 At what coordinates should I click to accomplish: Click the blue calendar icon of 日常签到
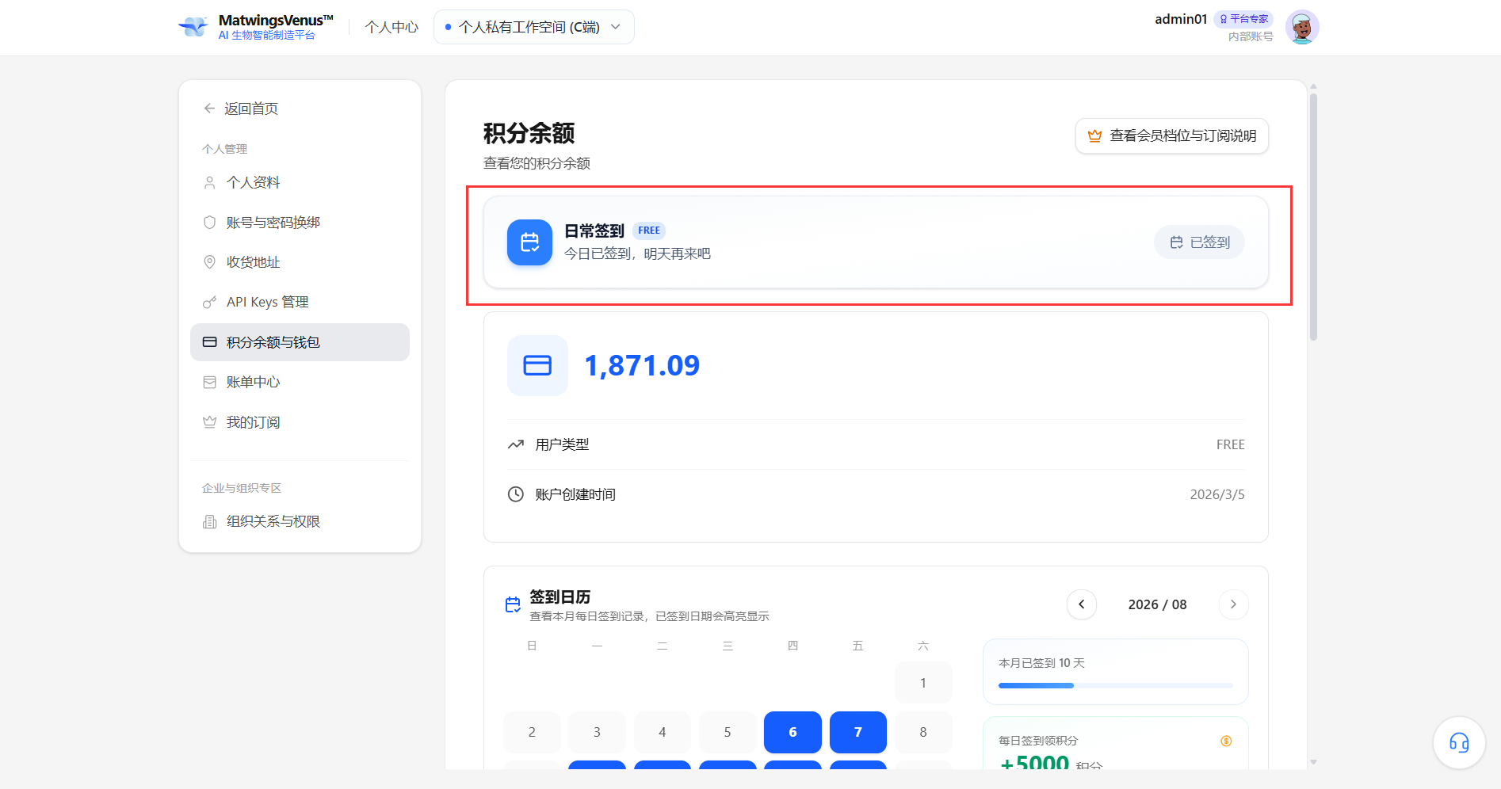529,242
